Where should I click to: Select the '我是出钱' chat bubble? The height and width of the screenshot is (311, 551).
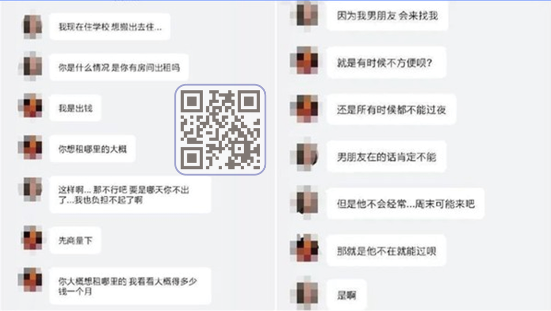tap(75, 108)
